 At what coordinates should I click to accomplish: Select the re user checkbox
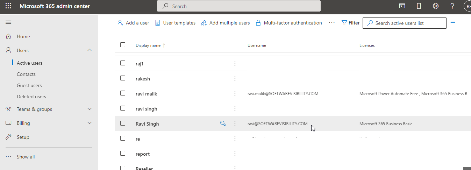coord(123,138)
